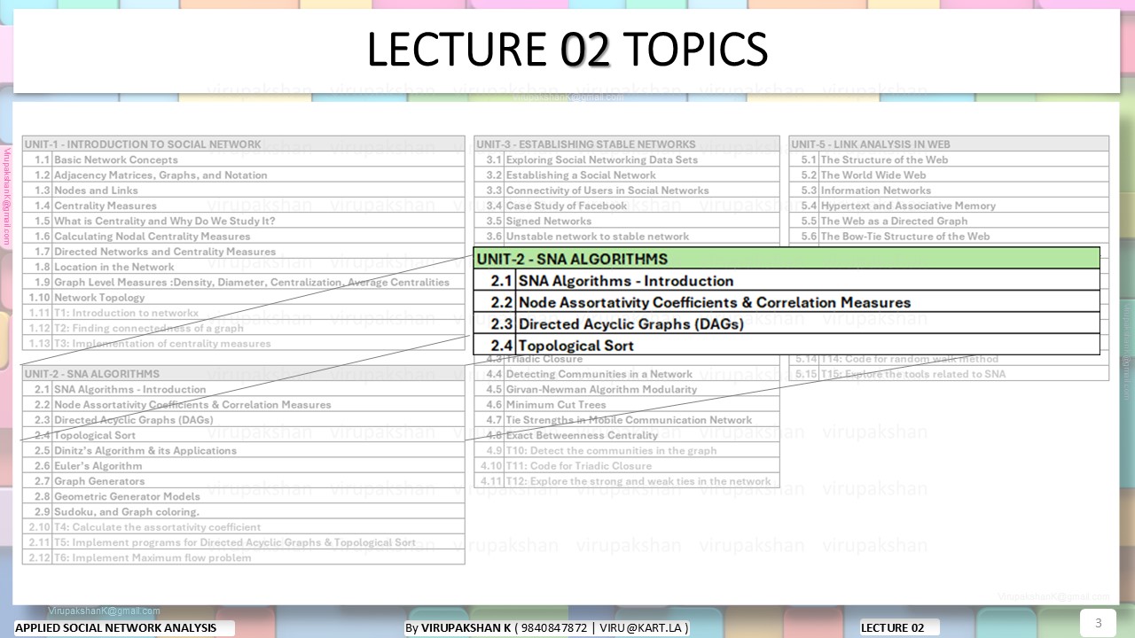1135x638 pixels.
Task: Select row 4.9 T10: Detect the communities
Action: (627, 450)
